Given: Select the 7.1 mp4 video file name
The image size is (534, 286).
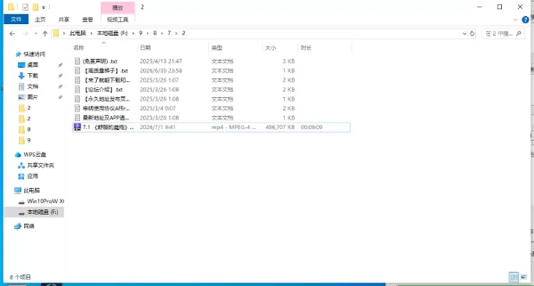Looking at the screenshot, I should click(x=108, y=127).
